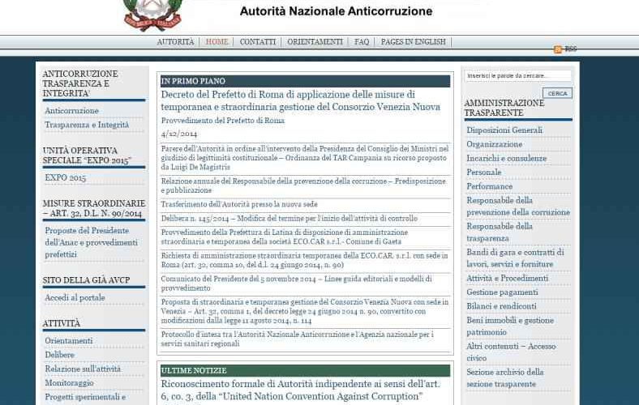This screenshot has height=405, width=639.
Task: Open Relazione sull'attività link
Action: tap(83, 369)
